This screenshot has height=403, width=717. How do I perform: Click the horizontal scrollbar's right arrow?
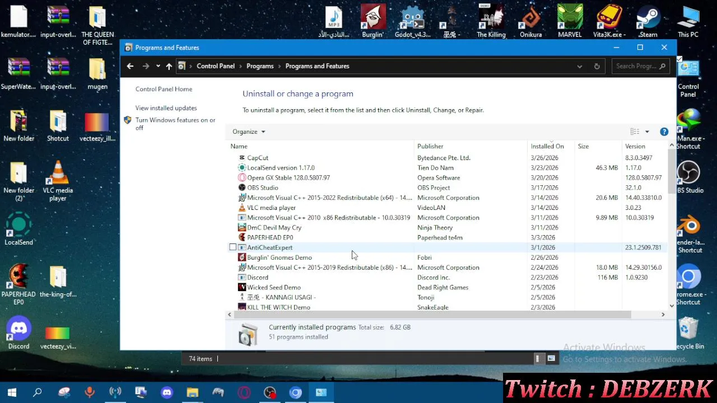click(663, 315)
